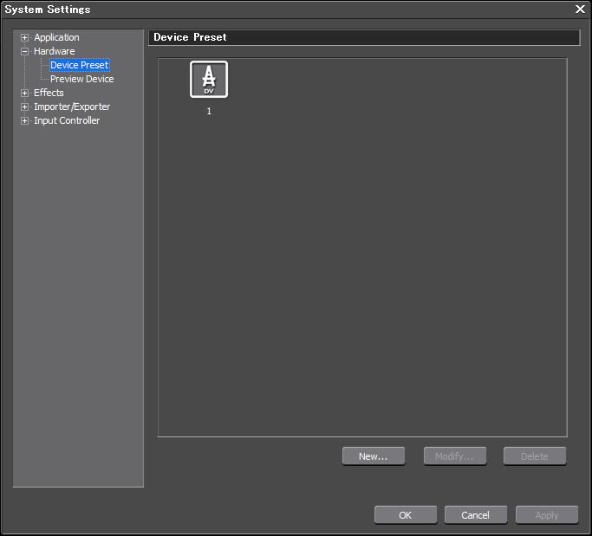The image size is (592, 536).
Task: Expand the Importer/Exporter tree node
Action: (x=24, y=107)
